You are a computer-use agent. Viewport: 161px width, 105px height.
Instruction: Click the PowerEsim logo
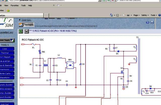click(x=7, y=23)
